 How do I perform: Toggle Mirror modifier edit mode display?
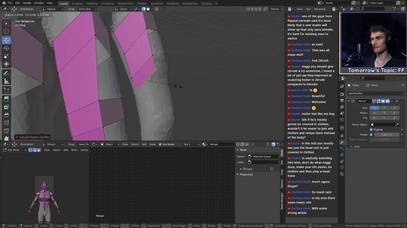(379, 101)
